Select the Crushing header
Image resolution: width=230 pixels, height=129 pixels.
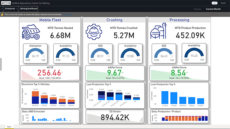click(114, 20)
